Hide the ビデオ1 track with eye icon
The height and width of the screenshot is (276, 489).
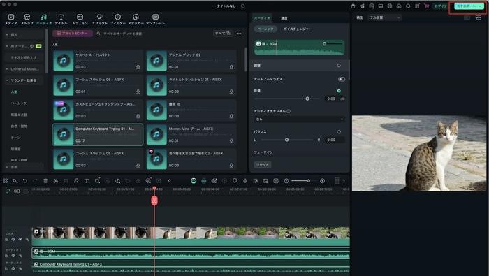[x=20, y=240]
